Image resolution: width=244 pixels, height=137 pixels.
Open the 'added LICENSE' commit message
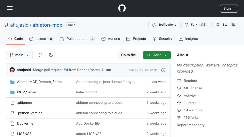[89, 134]
